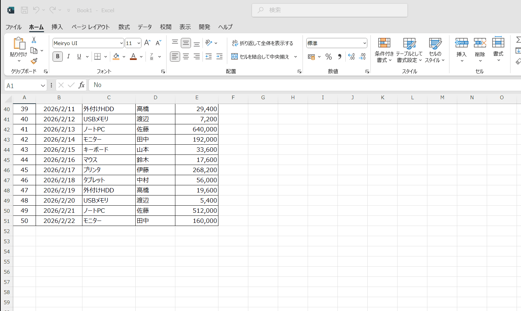Viewport: 521px width, 311px height.
Task: Open the borders dropdown arrow
Action: [x=105, y=57]
